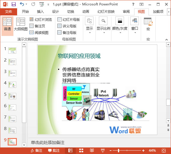The image size is (171, 154).
Task: Select slide 8 thumbnail
Action: pyautogui.click(x=12, y=130)
